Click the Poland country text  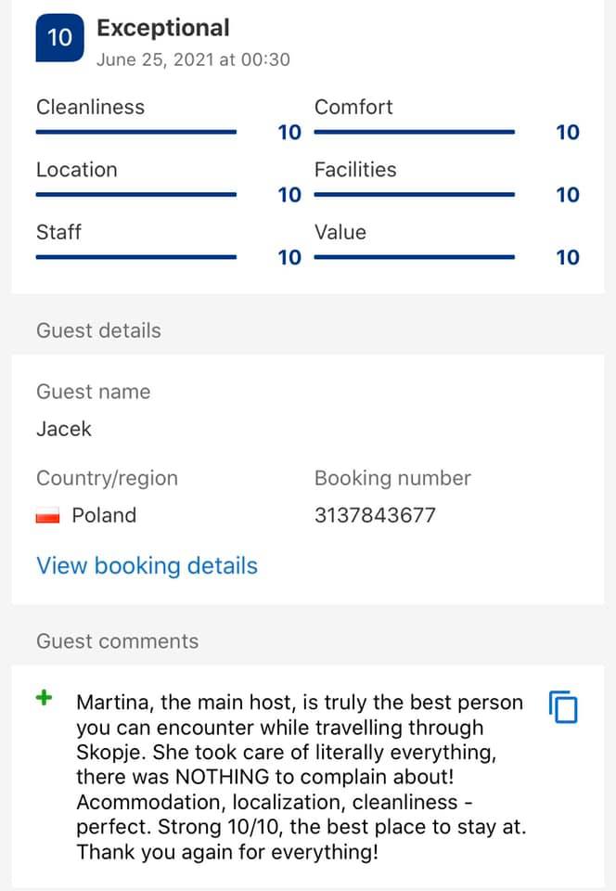(x=104, y=515)
